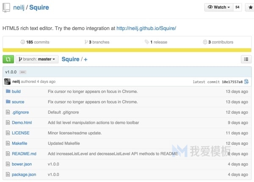The height and width of the screenshot is (182, 254).
Task: Open the LICENSE file
Action: (x=21, y=133)
